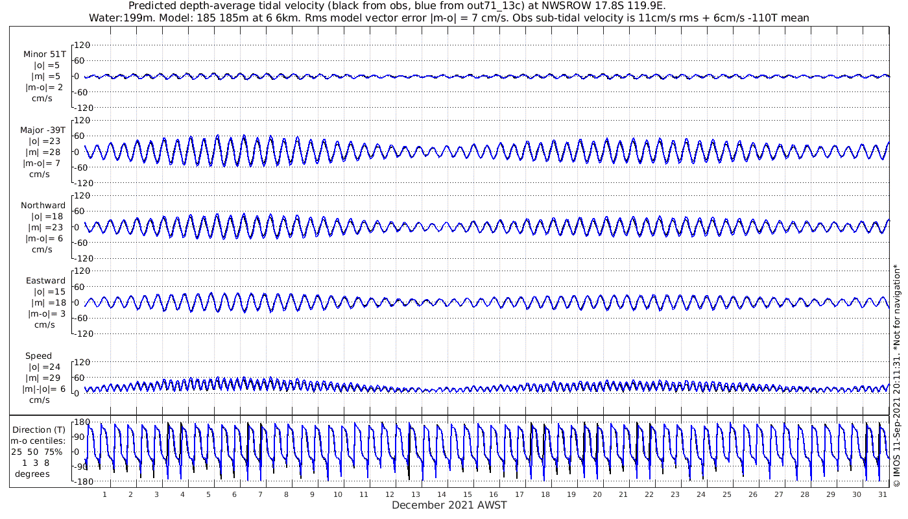Click the "Northward" panel label
908x519 pixels.
(43, 206)
